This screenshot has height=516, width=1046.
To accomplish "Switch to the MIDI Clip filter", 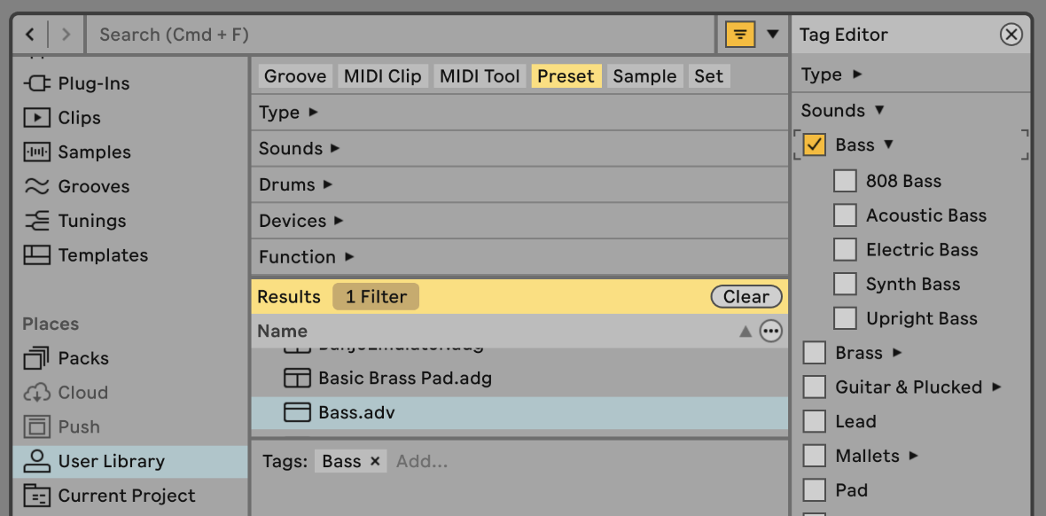I will point(382,76).
